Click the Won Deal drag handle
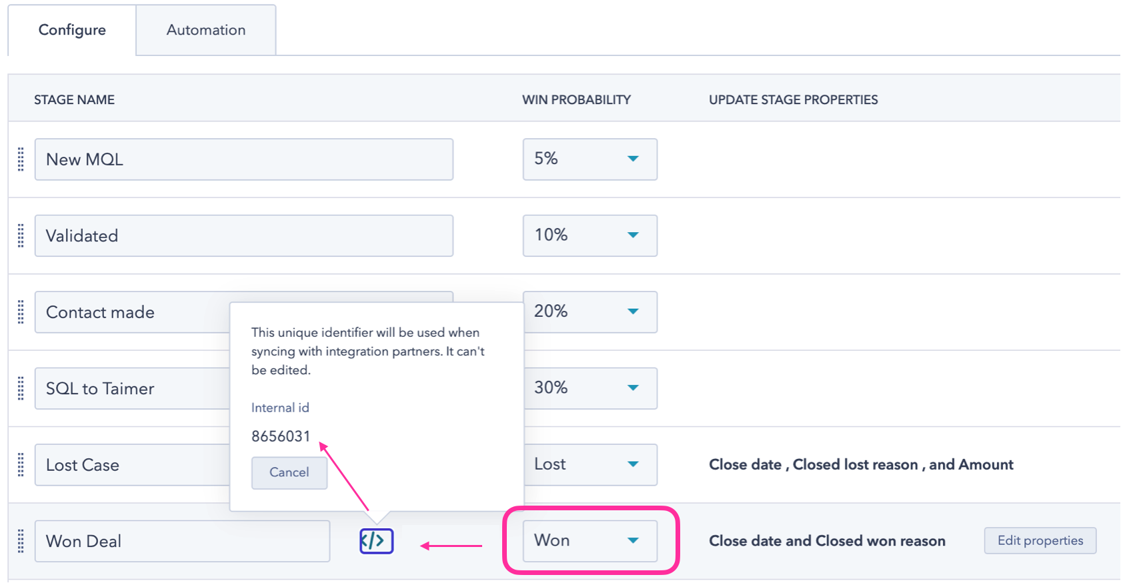 (x=21, y=541)
